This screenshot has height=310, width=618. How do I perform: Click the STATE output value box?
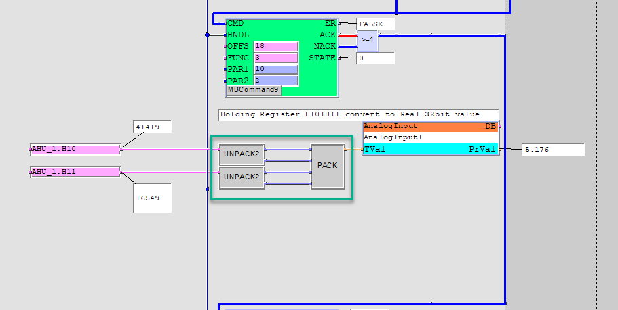(x=375, y=58)
